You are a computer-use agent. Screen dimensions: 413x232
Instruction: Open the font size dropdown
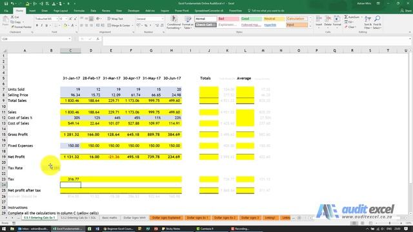tap(66, 19)
